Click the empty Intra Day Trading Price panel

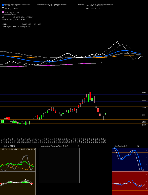(59, 165)
